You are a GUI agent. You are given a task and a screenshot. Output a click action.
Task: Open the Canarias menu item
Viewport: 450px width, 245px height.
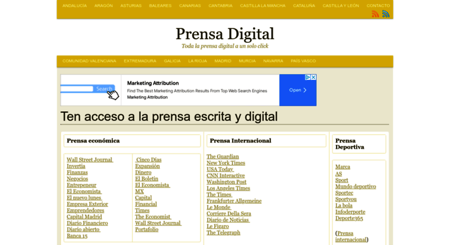tap(190, 5)
